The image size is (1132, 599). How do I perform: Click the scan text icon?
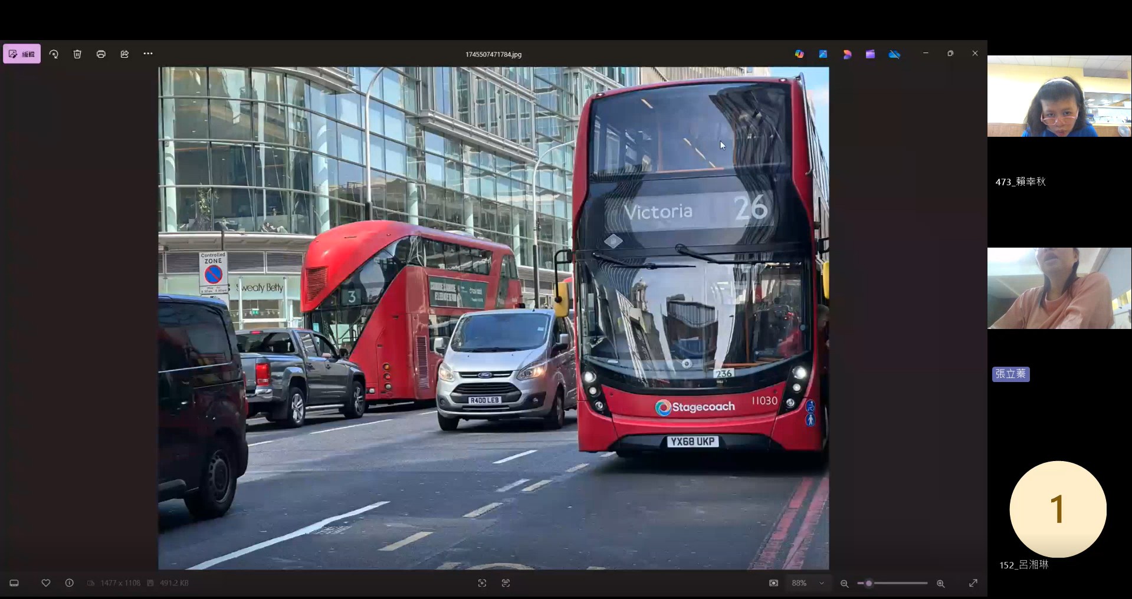pyautogui.click(x=506, y=583)
